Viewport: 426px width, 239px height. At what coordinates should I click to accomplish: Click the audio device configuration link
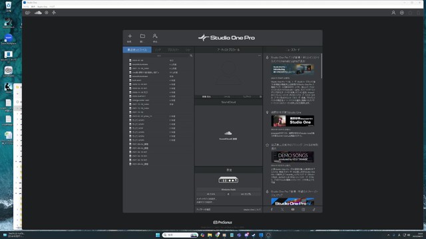206,199
